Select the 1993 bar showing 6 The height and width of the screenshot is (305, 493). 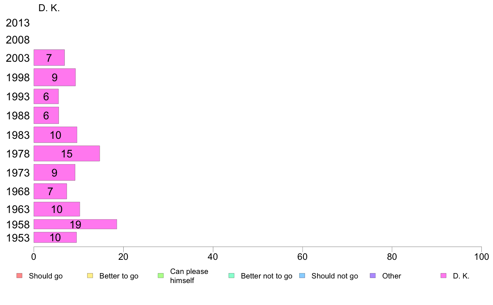click(46, 97)
